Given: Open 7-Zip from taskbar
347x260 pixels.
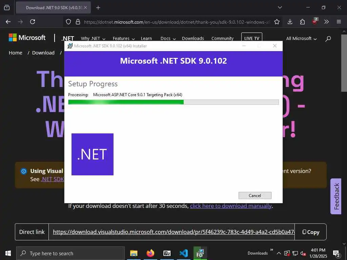Looking at the screenshot, I should pyautogui.click(x=167, y=253).
